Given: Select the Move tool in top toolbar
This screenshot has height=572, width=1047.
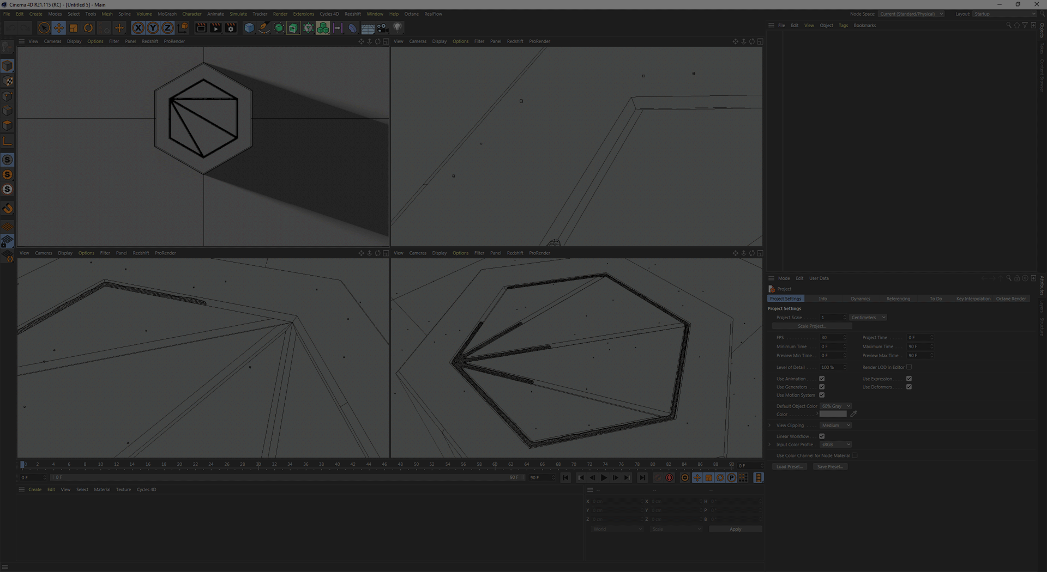Looking at the screenshot, I should pyautogui.click(x=59, y=28).
